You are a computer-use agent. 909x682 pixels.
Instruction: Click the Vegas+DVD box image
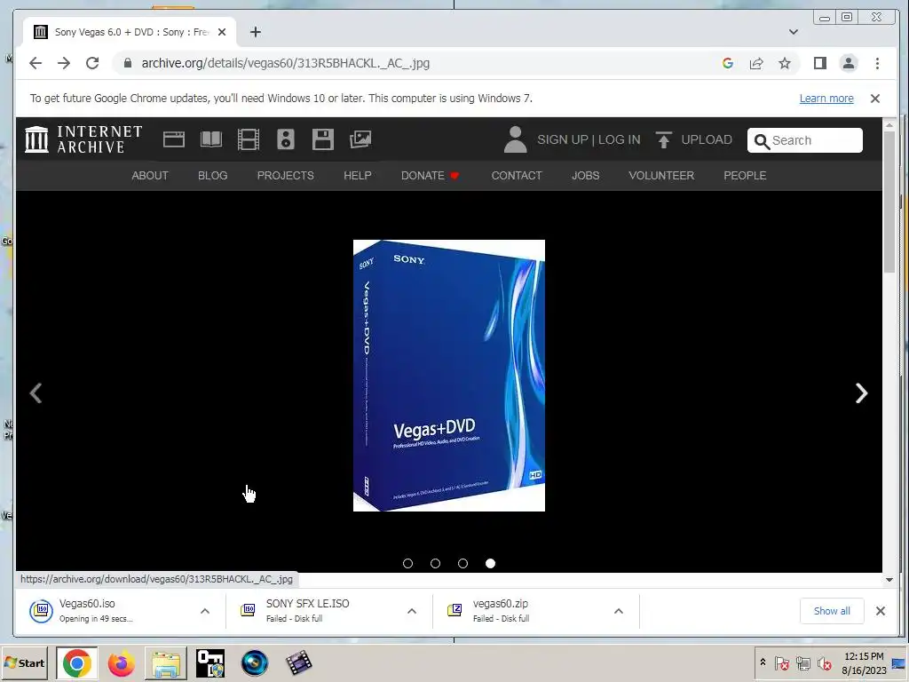pyautogui.click(x=448, y=376)
